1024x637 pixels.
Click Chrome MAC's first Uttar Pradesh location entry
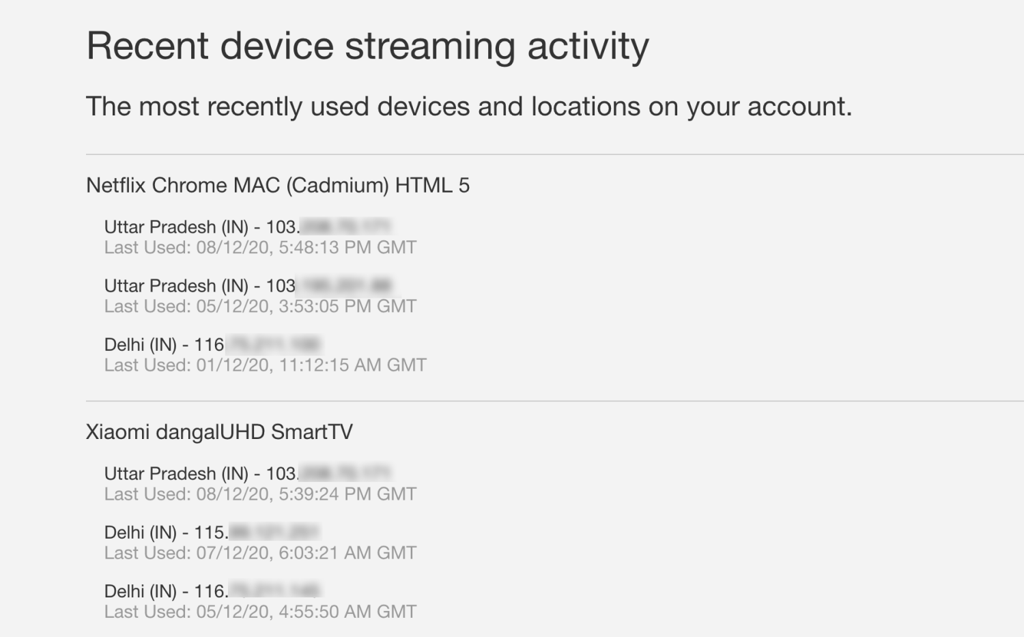[x=248, y=227]
